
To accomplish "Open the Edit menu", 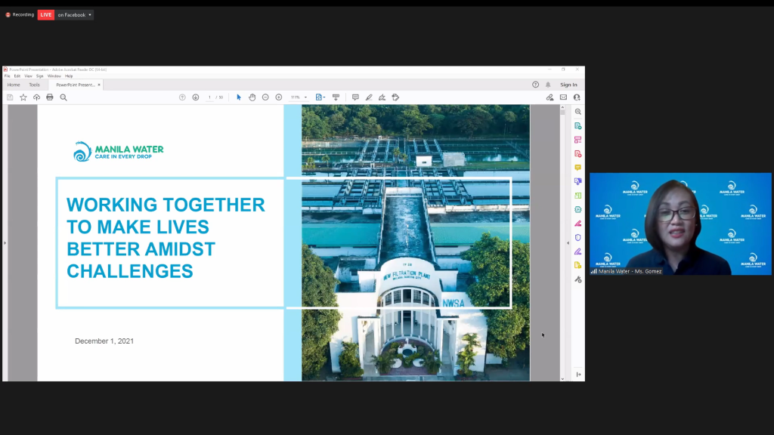I will pyautogui.click(x=17, y=76).
